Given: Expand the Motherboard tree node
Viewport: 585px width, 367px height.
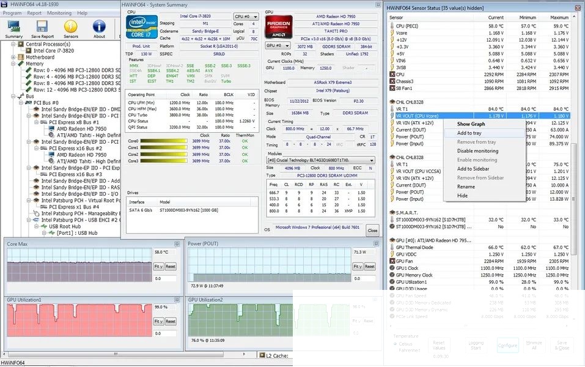Looking at the screenshot, I should pos(13,57).
